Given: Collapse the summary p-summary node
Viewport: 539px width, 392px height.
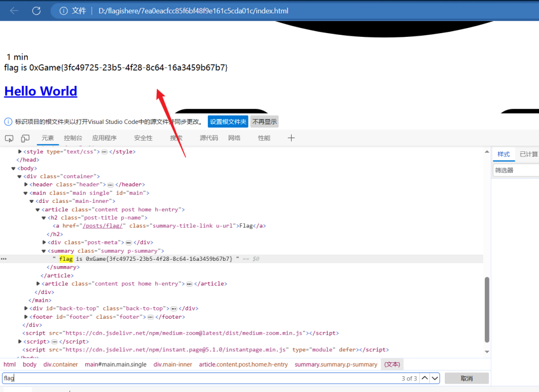Looking at the screenshot, I should tap(44, 251).
